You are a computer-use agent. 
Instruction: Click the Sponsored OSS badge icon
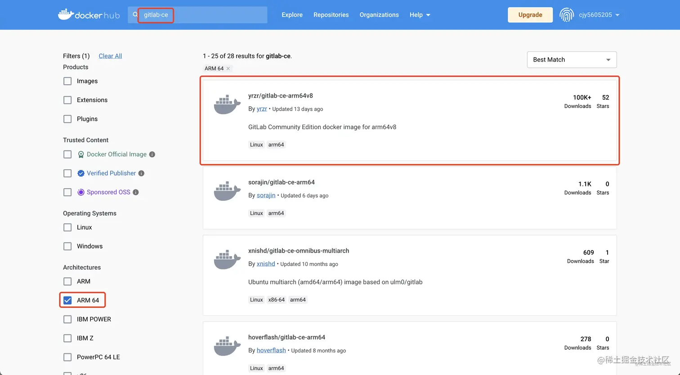(x=81, y=192)
